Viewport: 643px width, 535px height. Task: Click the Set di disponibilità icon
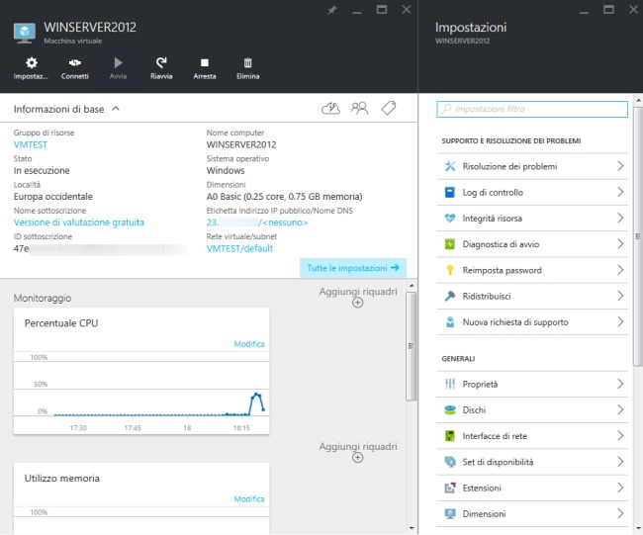tap(450, 462)
